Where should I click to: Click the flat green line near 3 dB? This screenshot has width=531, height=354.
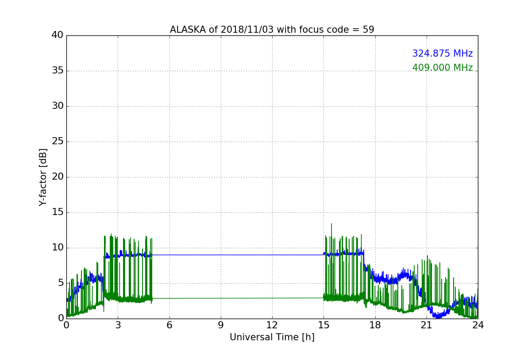(238, 298)
